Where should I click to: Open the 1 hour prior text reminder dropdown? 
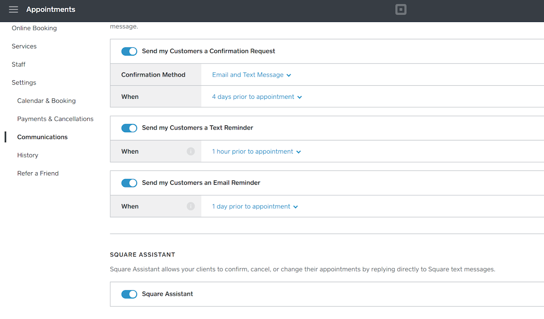point(256,151)
